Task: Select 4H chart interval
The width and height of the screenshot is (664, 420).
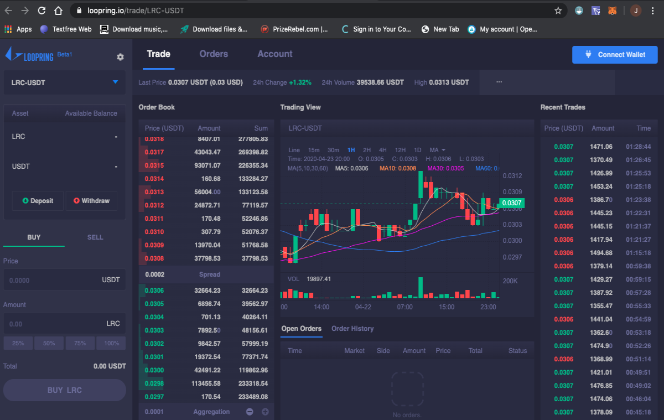Action: (383, 150)
